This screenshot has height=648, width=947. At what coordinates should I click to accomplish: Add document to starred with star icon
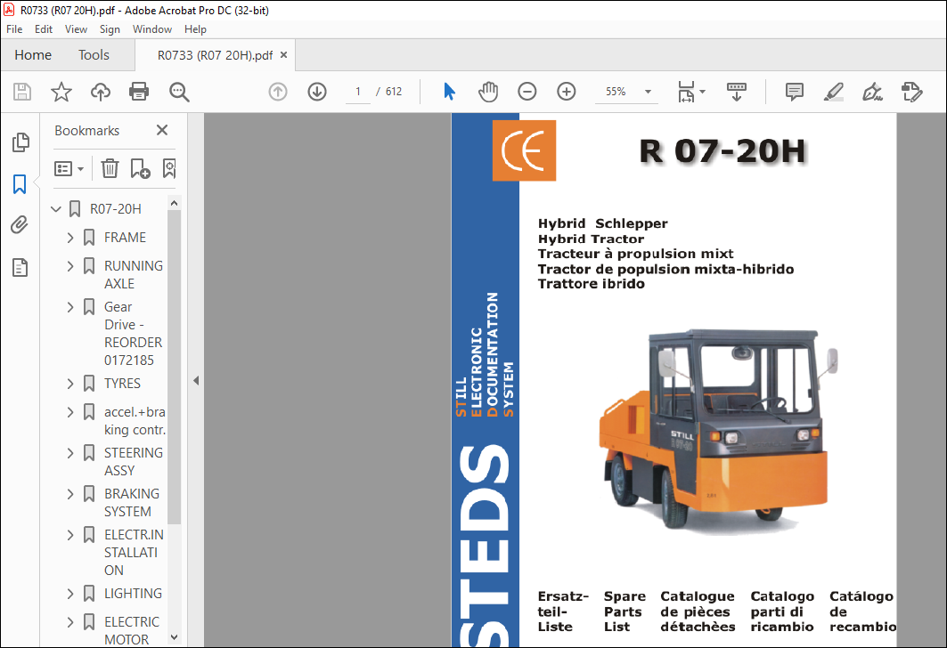[61, 92]
